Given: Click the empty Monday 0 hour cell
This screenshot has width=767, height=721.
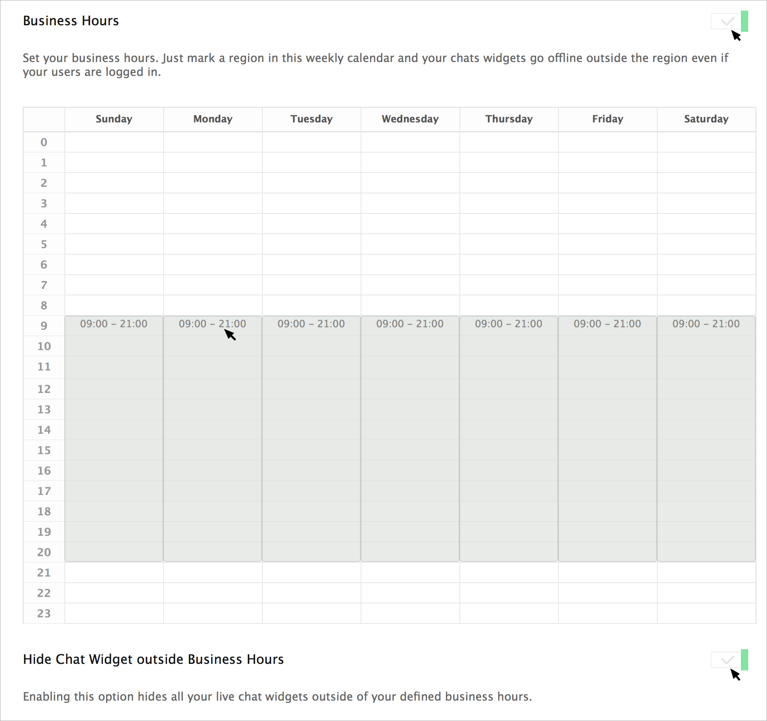Looking at the screenshot, I should 213,142.
